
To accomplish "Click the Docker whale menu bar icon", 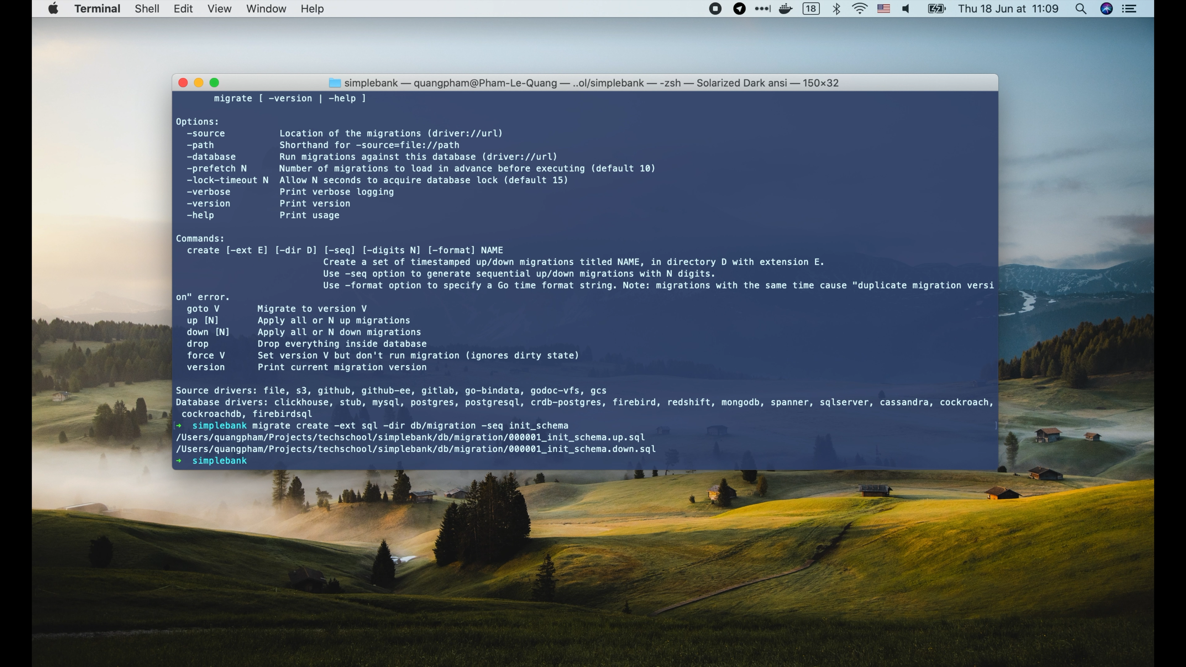I will pos(785,9).
